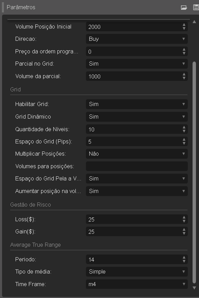Click the Periodo stepper arrows
Viewport: 199px width, 298px height.
coord(184,259)
